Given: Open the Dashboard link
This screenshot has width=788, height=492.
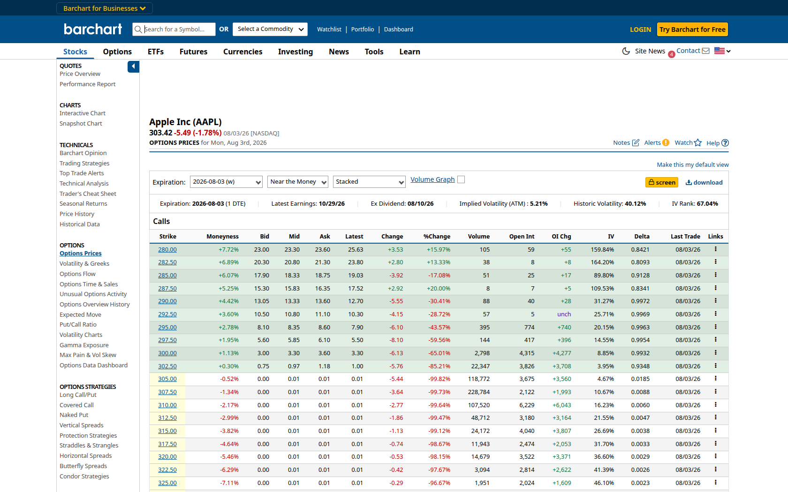Looking at the screenshot, I should pos(398,29).
